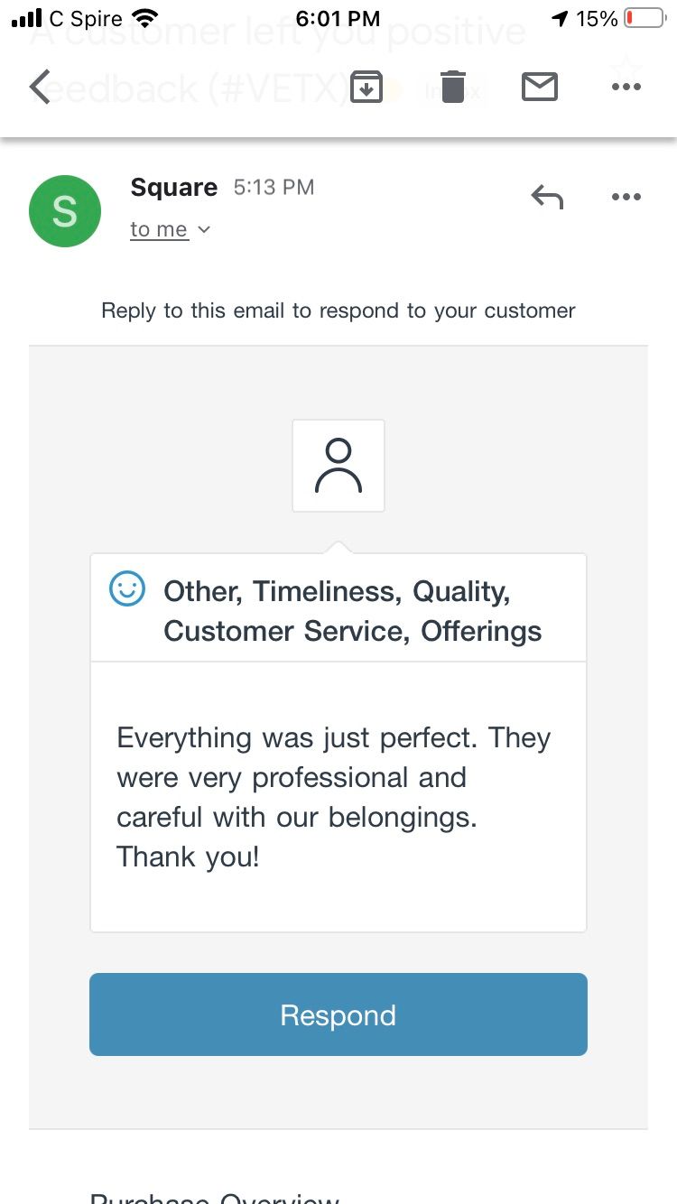Open the top toolbar more options menu

coord(626,87)
